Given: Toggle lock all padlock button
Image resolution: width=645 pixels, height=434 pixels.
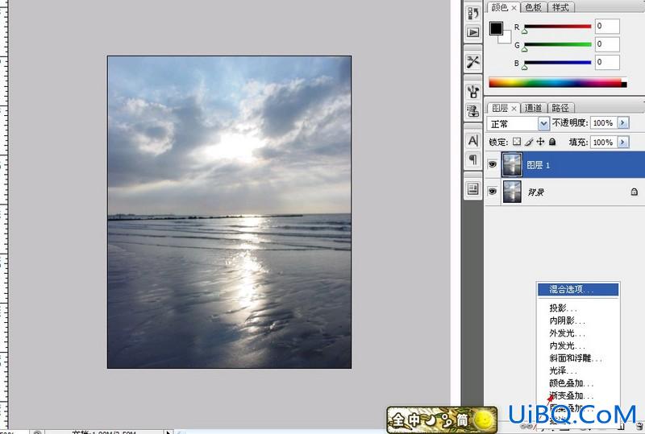Looking at the screenshot, I should click(x=552, y=142).
